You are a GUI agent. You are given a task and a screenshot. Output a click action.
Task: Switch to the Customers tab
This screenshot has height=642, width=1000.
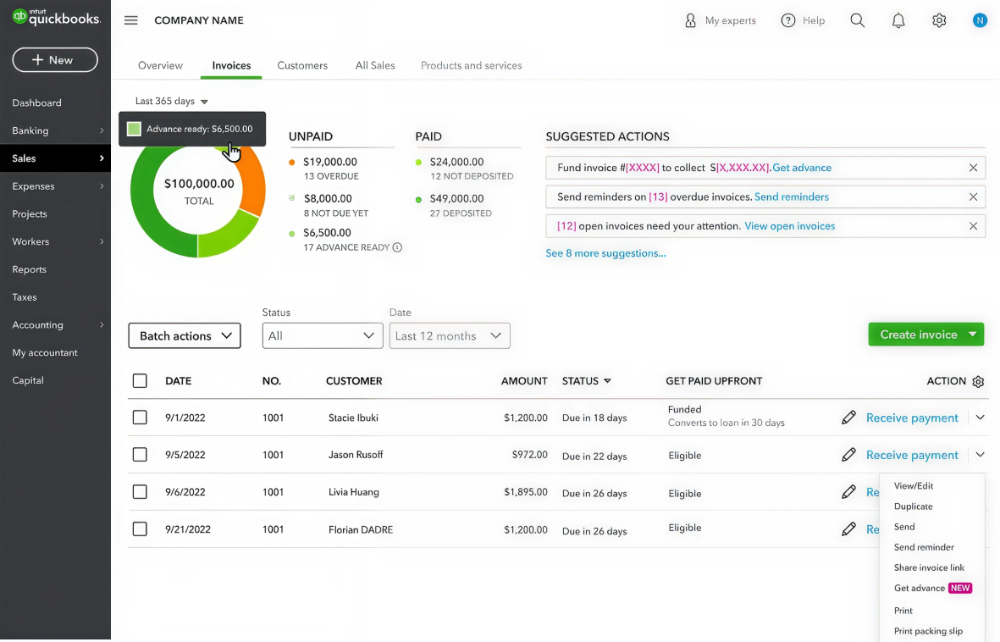pyautogui.click(x=302, y=65)
